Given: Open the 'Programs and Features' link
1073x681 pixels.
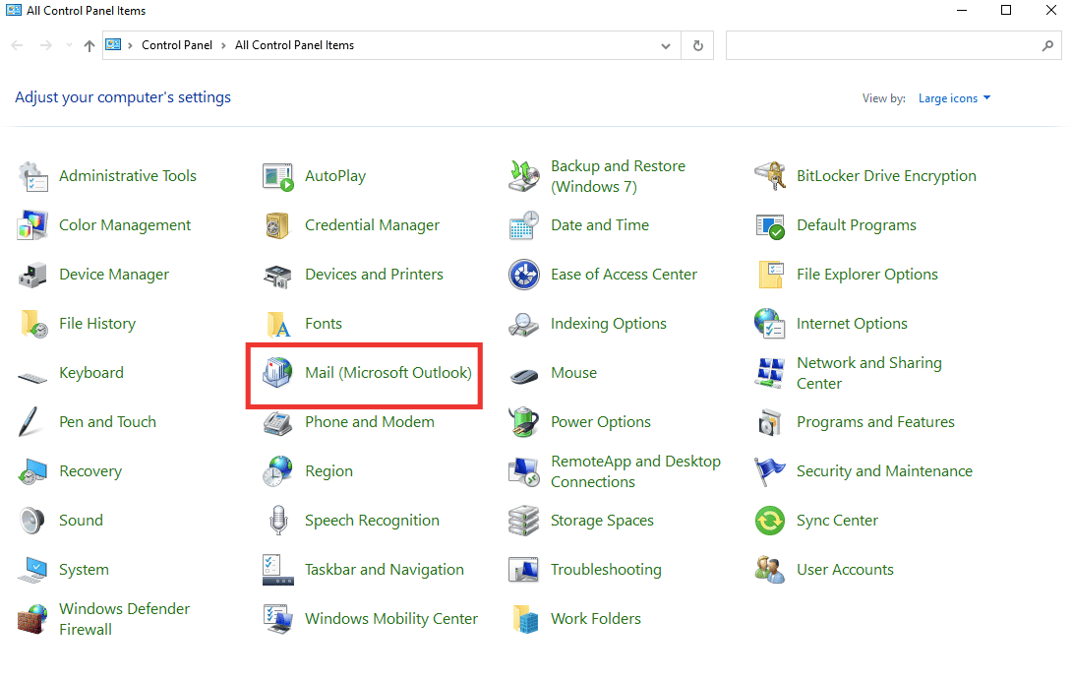Looking at the screenshot, I should click(x=875, y=422).
